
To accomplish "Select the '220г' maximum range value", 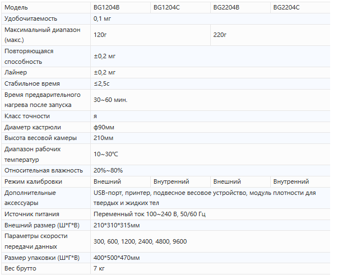I will (220, 35).
